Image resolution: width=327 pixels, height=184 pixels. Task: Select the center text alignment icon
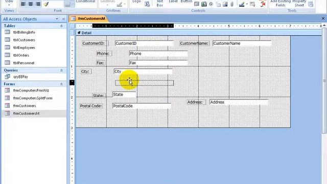(x=31, y=4)
